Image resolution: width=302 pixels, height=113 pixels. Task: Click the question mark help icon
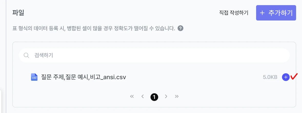click(x=180, y=28)
